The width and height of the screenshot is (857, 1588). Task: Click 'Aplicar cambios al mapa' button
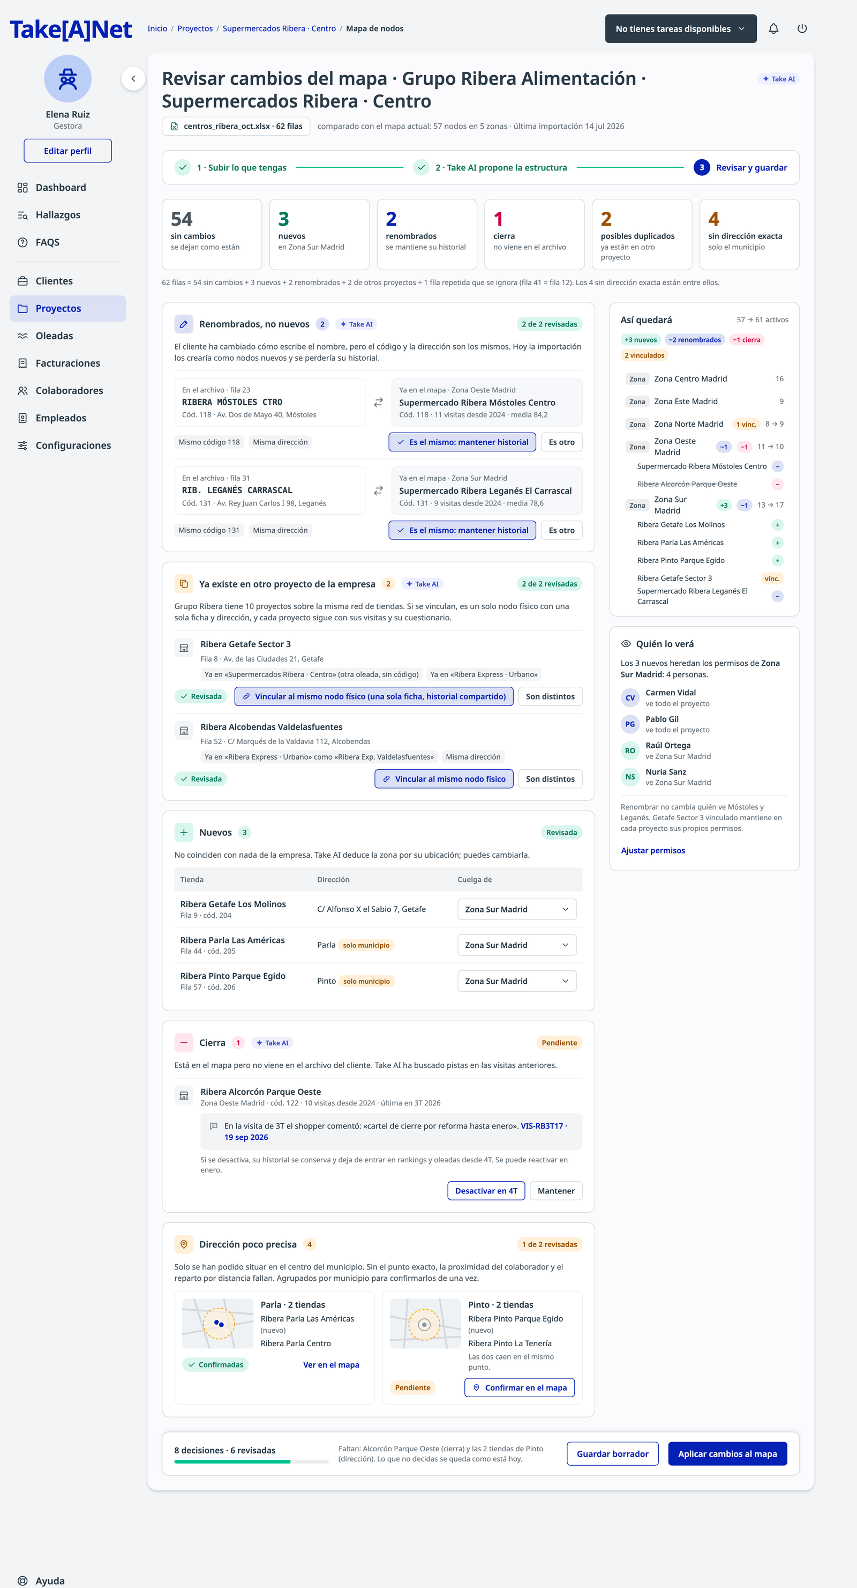727,1453
